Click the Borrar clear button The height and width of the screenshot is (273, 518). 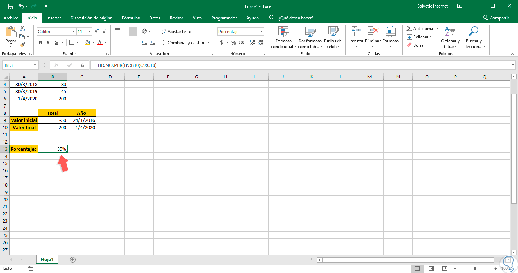pyautogui.click(x=418, y=45)
